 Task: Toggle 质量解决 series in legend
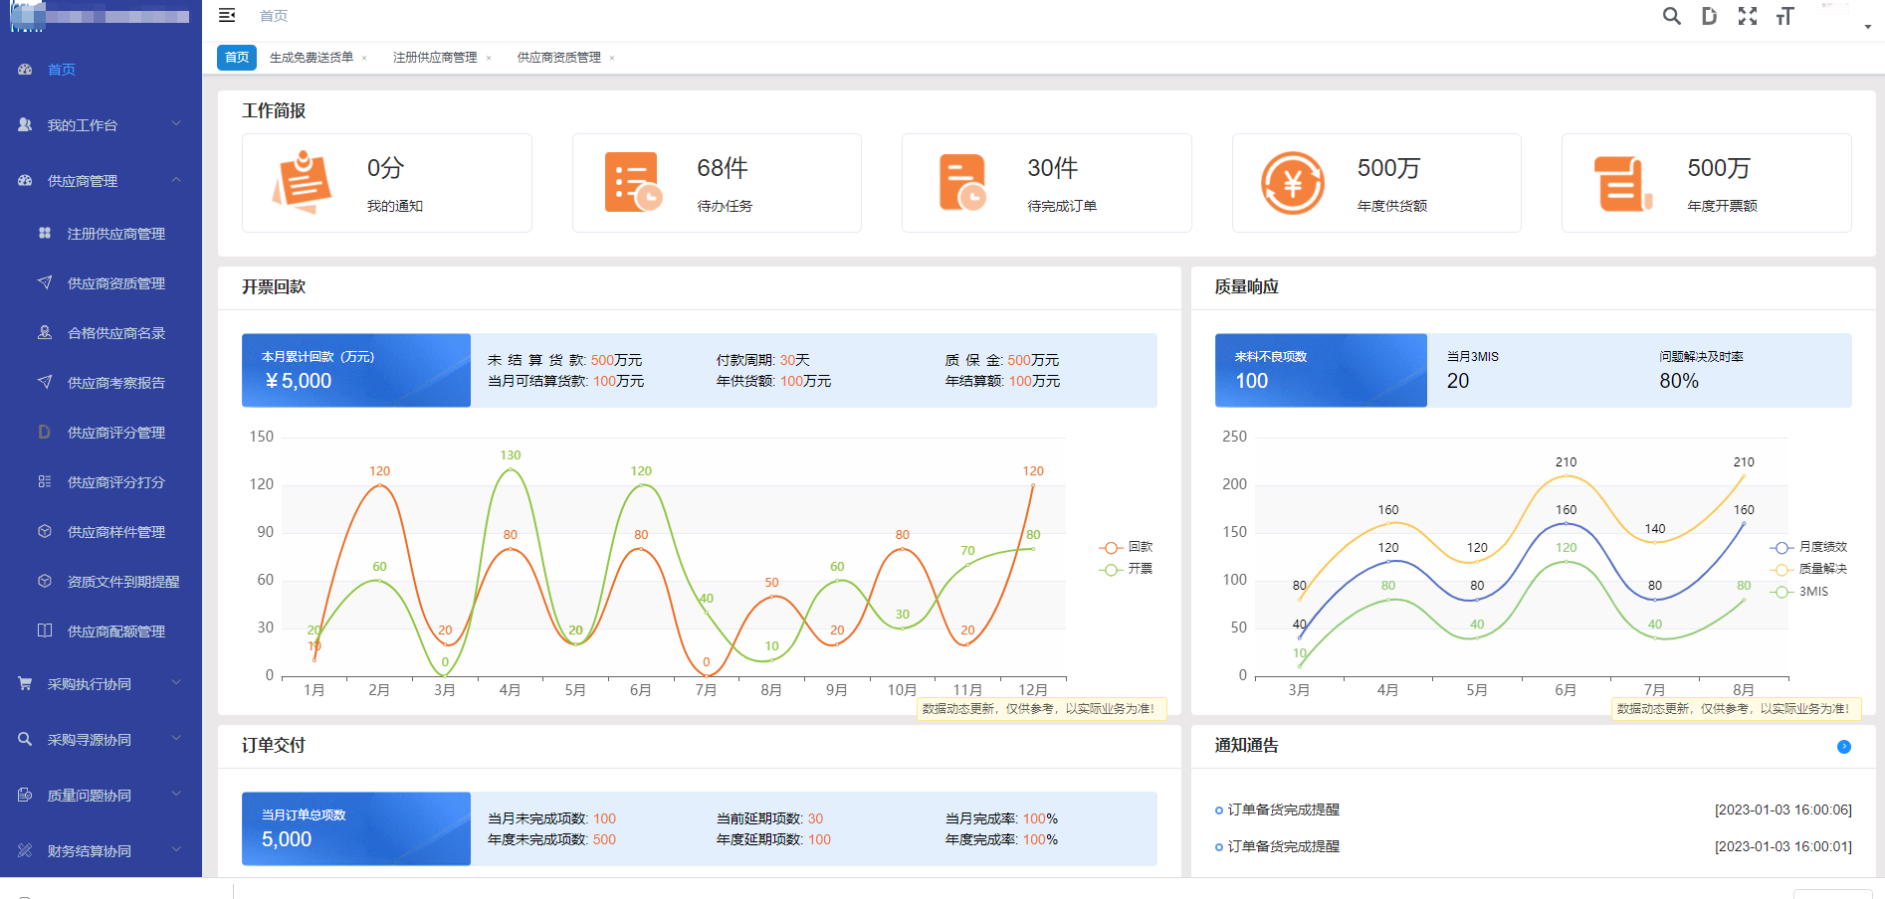click(1808, 569)
